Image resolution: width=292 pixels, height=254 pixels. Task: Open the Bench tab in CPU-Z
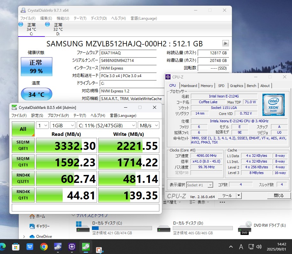(x=251, y=85)
